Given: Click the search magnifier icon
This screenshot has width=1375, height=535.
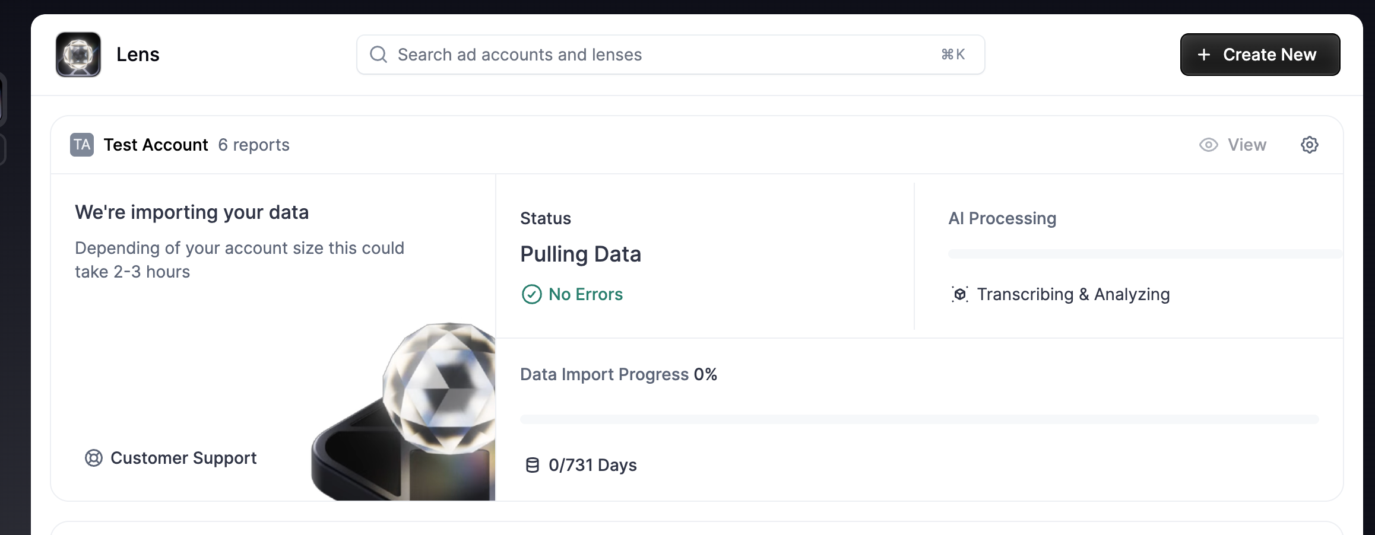Looking at the screenshot, I should [x=378, y=55].
